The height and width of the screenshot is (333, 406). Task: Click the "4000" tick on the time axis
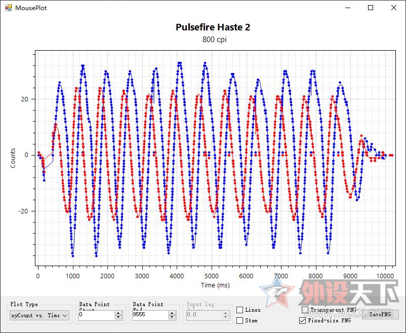tap(177, 276)
